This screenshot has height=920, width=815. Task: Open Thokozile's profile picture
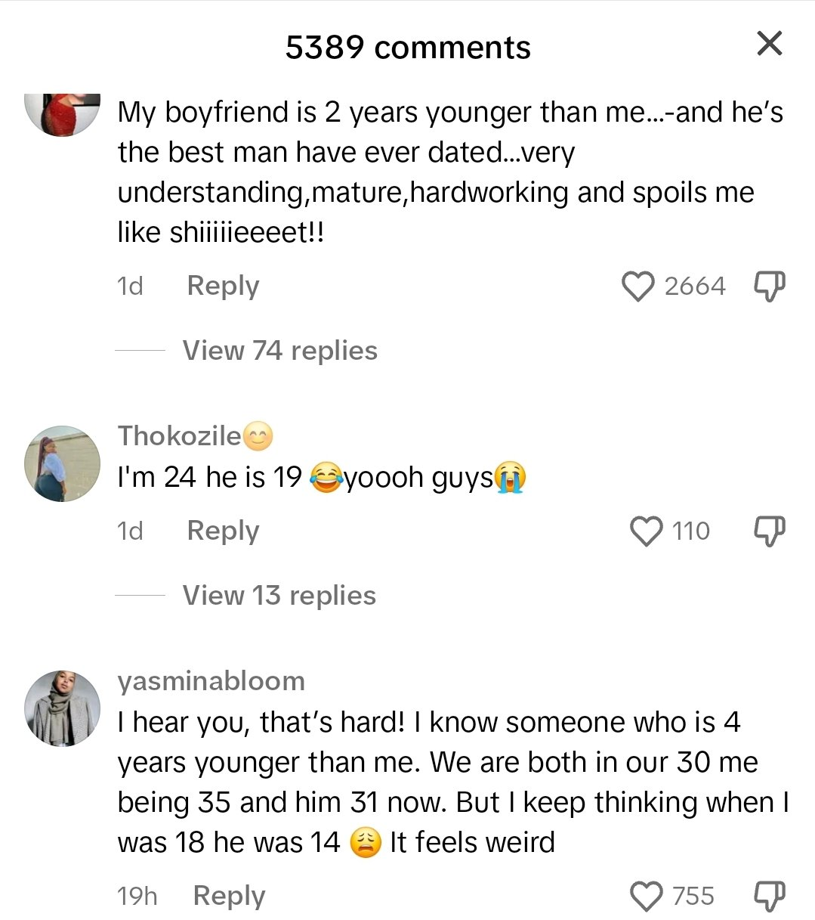pos(63,463)
